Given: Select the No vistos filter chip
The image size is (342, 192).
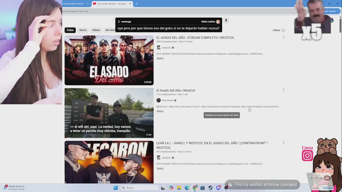Looking at the screenshot, I should tap(110, 30).
